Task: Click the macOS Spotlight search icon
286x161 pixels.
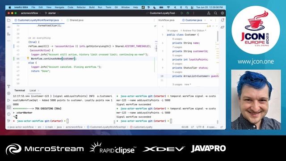Action: 186,7
